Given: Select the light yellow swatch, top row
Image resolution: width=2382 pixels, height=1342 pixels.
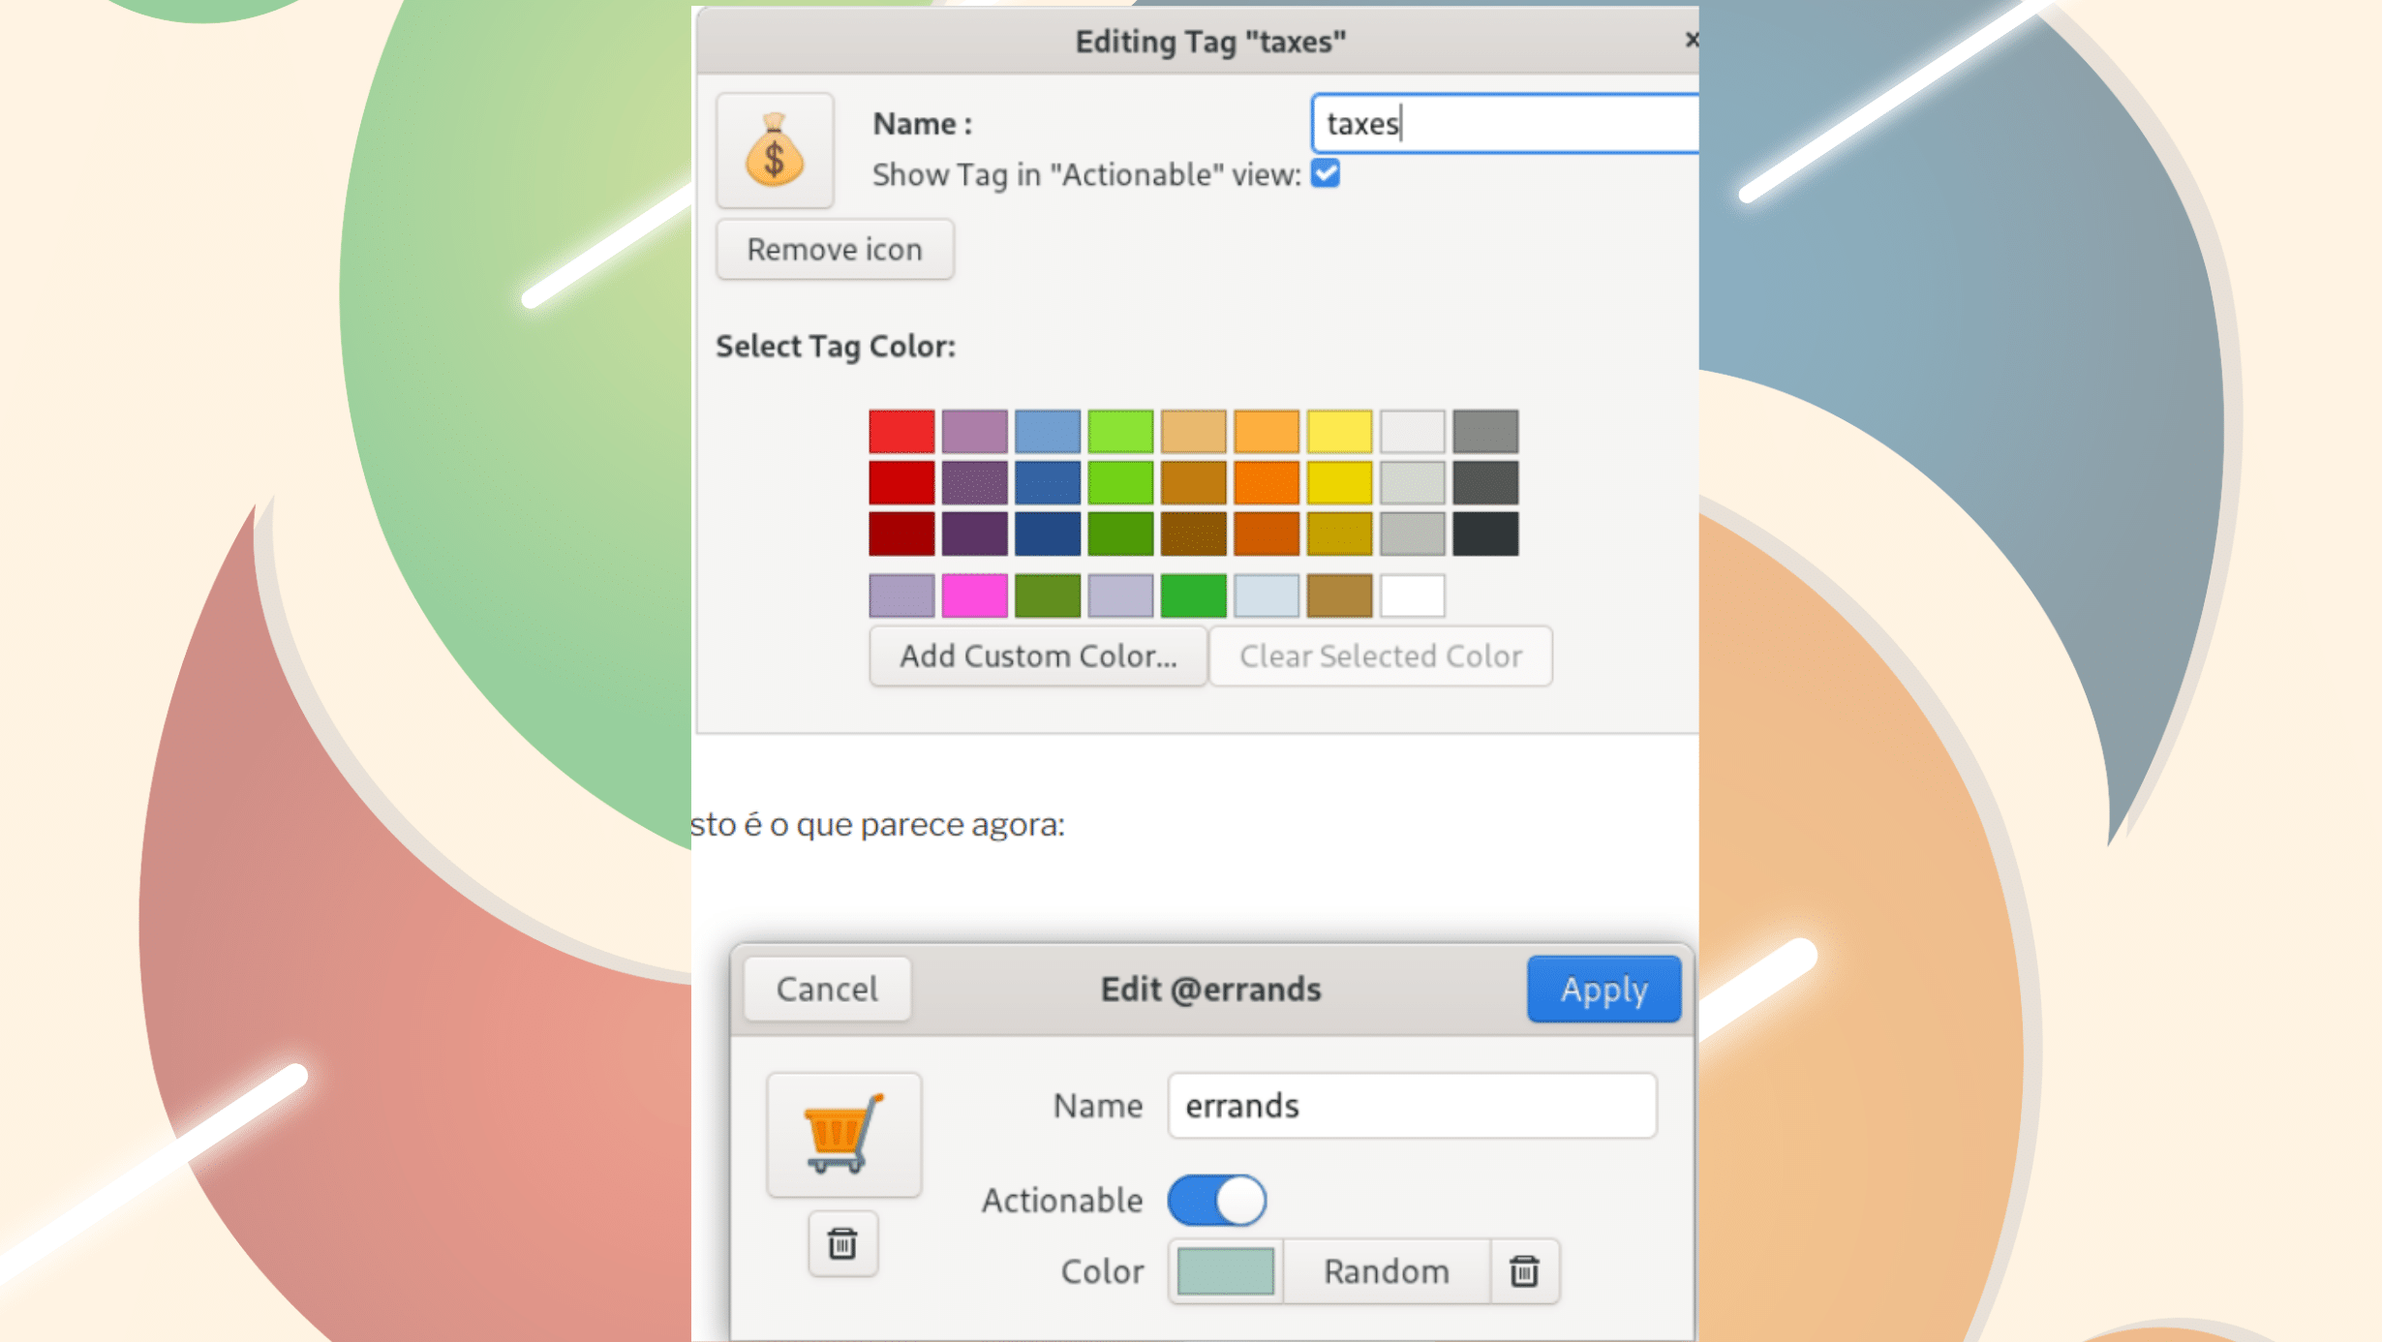Looking at the screenshot, I should [1340, 431].
